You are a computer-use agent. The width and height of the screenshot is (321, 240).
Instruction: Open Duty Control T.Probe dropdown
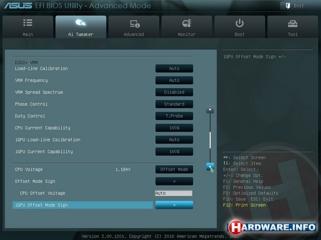pos(174,116)
